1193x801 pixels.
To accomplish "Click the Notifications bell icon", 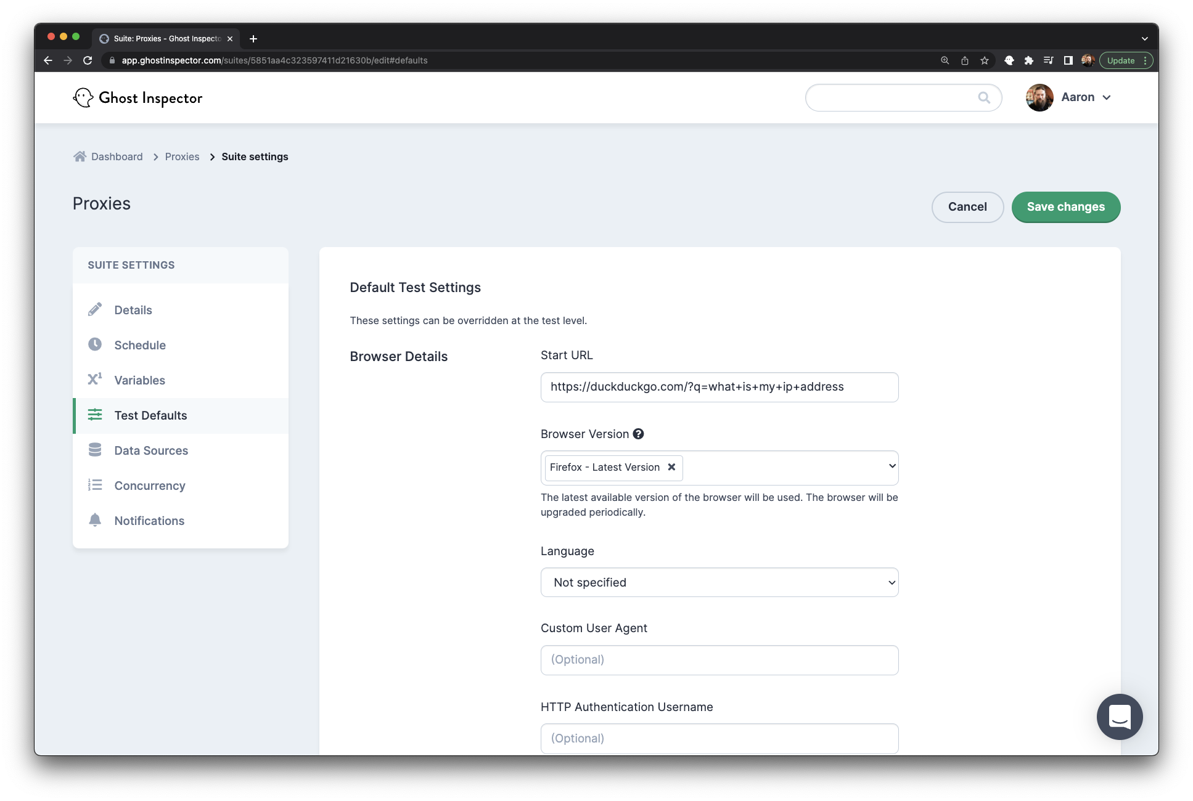I will click(96, 520).
